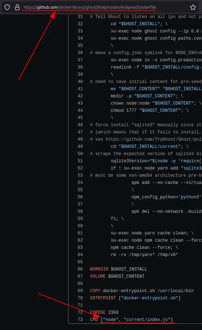
Task: Select line number 70
Action: click(80, 298)
